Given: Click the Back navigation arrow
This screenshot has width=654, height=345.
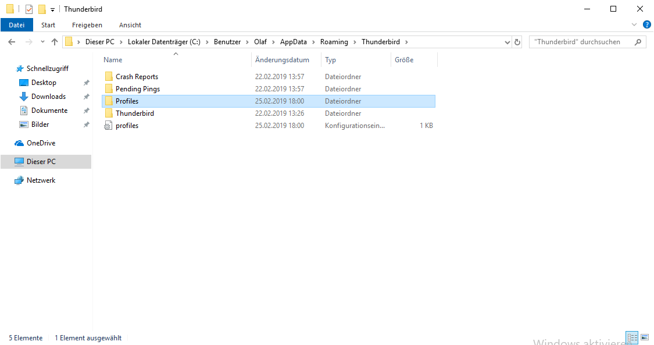Looking at the screenshot, I should point(12,42).
